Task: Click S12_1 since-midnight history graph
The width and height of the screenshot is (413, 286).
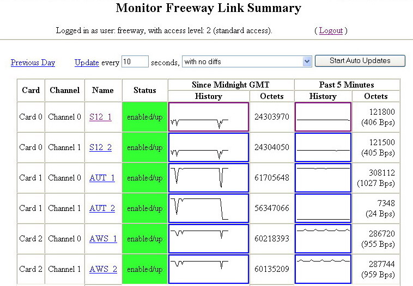Action: click(x=209, y=117)
